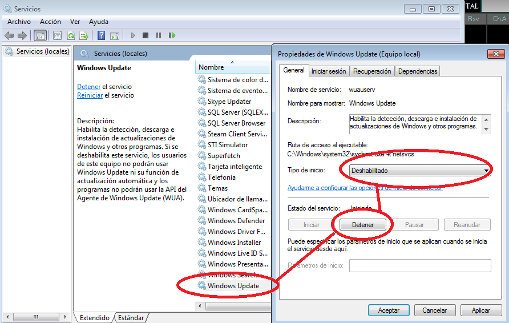The width and height of the screenshot is (509, 323).
Task: Select the Tarjeta inteligente row
Action: 233,167
